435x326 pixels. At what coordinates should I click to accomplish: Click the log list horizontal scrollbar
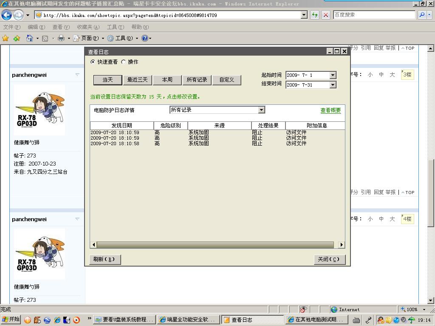click(x=215, y=245)
